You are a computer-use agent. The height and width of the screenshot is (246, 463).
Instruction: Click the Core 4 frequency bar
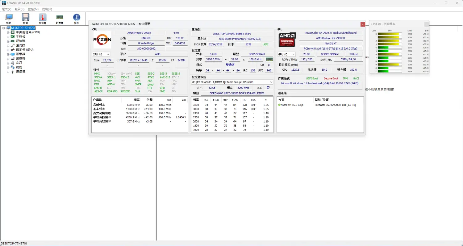[x=390, y=48]
